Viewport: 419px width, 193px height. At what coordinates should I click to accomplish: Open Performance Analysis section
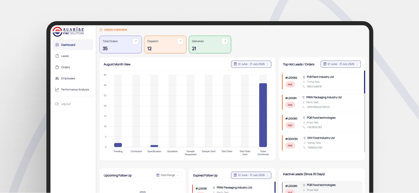coord(73,89)
